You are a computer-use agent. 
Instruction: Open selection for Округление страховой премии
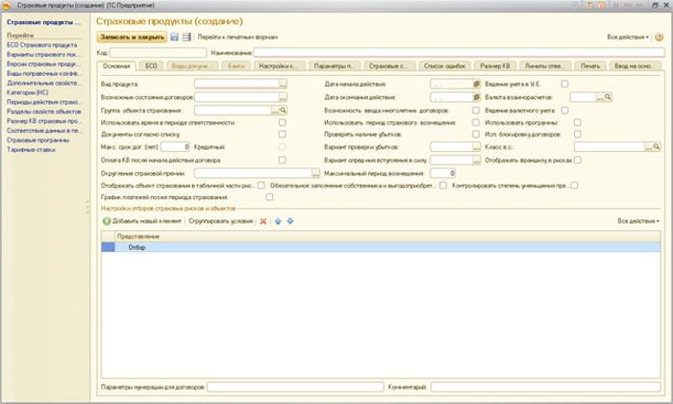click(315, 173)
